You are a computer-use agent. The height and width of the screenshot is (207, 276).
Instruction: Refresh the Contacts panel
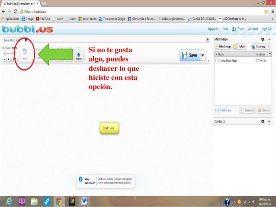pyautogui.click(x=263, y=121)
